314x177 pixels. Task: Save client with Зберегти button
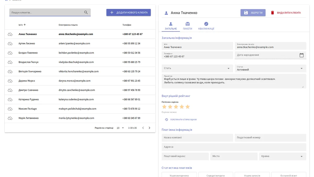point(253,13)
